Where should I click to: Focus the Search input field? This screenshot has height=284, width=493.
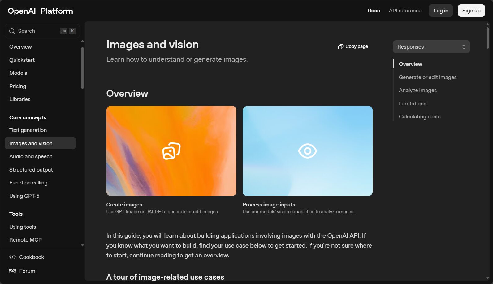tap(42, 31)
